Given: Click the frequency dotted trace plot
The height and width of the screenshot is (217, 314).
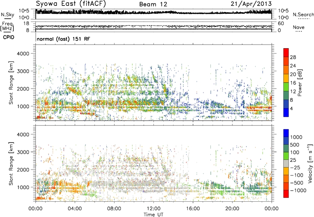Looking at the screenshot, I should point(153,26).
